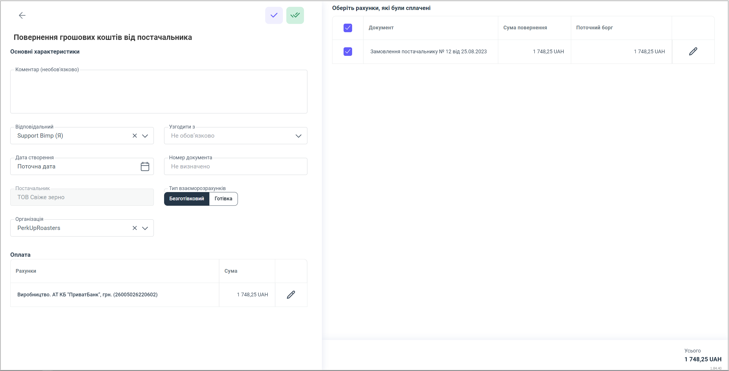Edit the supplier order row with pencil
This screenshot has height=371, width=729.
pos(693,52)
